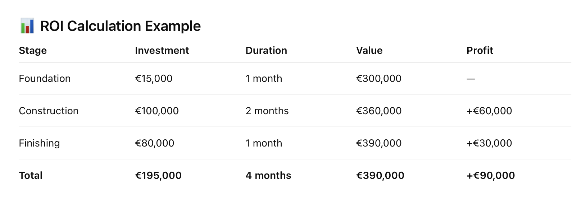Click the bold Total row label

click(31, 176)
